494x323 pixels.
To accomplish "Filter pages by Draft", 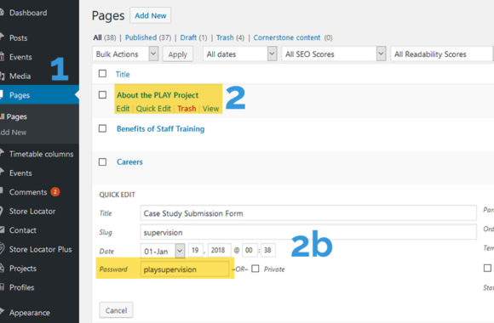I will point(188,37).
